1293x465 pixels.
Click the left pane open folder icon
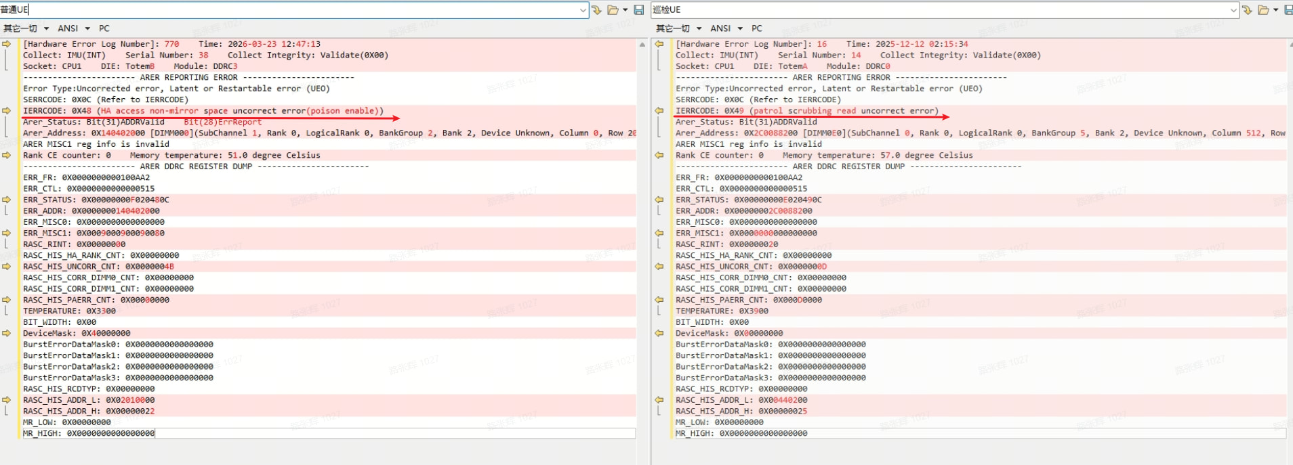click(613, 10)
